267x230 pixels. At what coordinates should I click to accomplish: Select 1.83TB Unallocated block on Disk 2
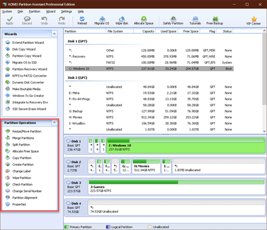[x=219, y=166]
